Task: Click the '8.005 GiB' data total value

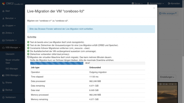Action: click(94, 90)
